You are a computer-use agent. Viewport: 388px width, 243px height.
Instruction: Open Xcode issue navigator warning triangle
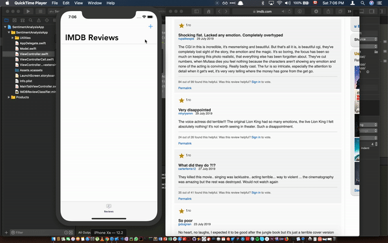coord(39,20)
